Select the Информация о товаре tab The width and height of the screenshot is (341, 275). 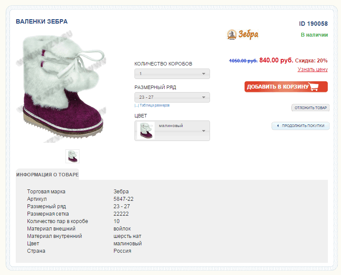tap(48, 175)
